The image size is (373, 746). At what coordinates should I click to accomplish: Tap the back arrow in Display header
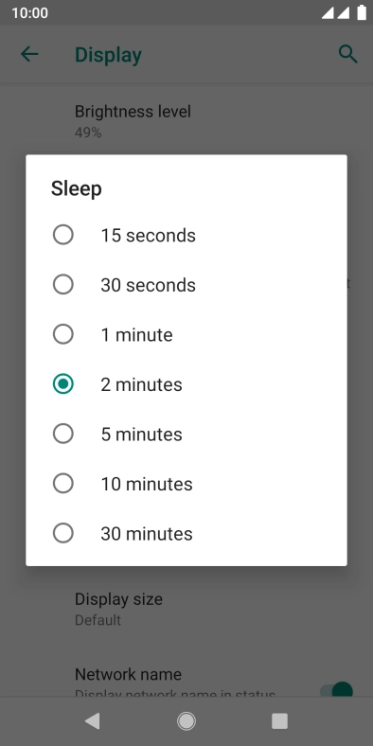point(29,54)
